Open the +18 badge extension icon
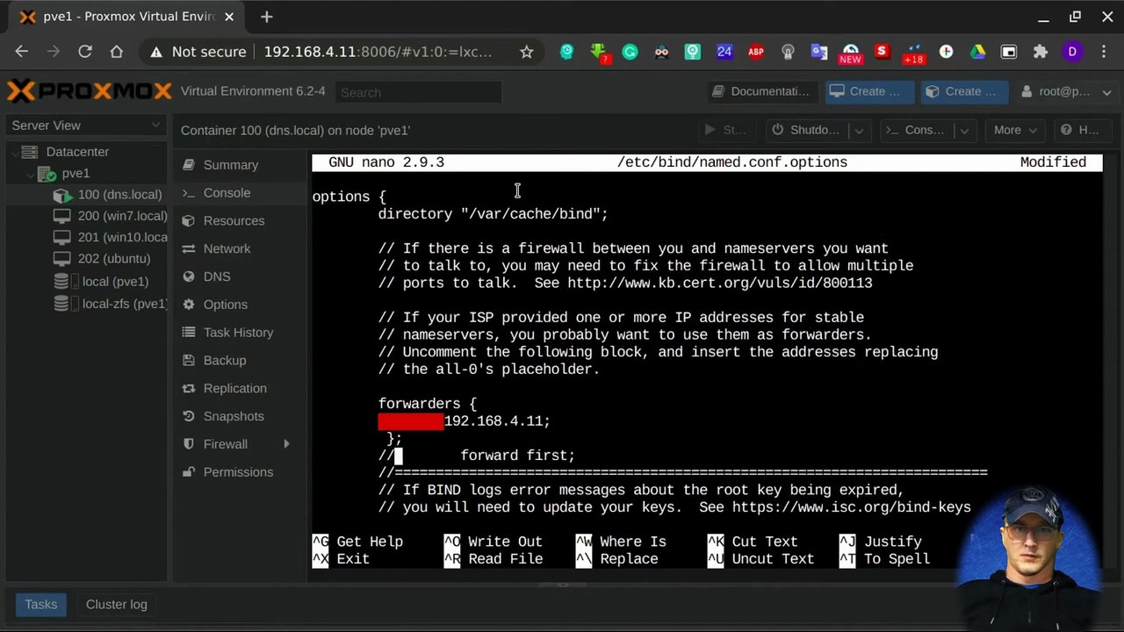The width and height of the screenshot is (1124, 632). click(x=914, y=54)
